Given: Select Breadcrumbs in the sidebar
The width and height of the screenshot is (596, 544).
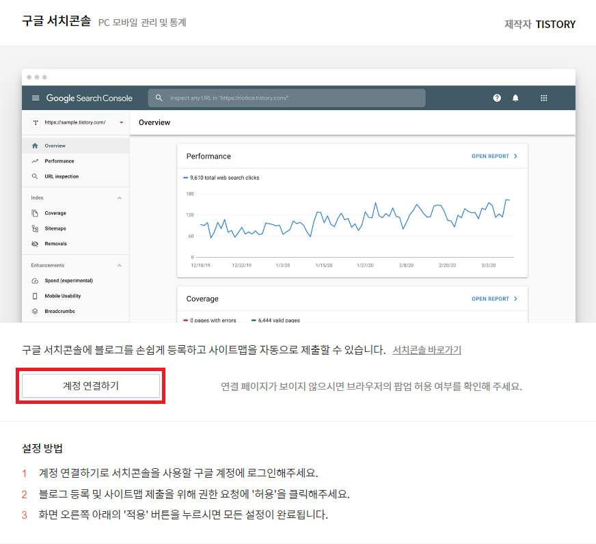Looking at the screenshot, I should coord(75,312).
